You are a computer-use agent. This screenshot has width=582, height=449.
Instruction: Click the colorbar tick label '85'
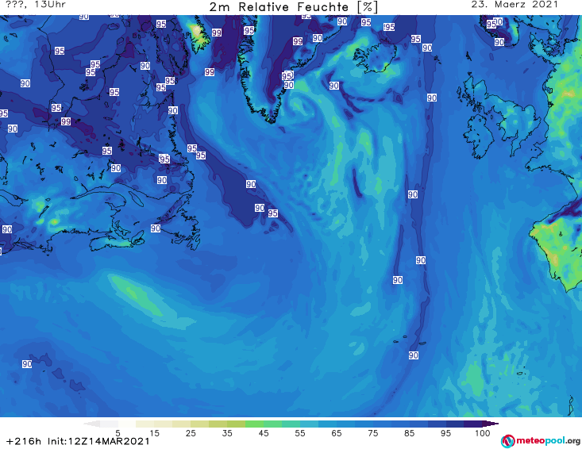[x=409, y=432]
